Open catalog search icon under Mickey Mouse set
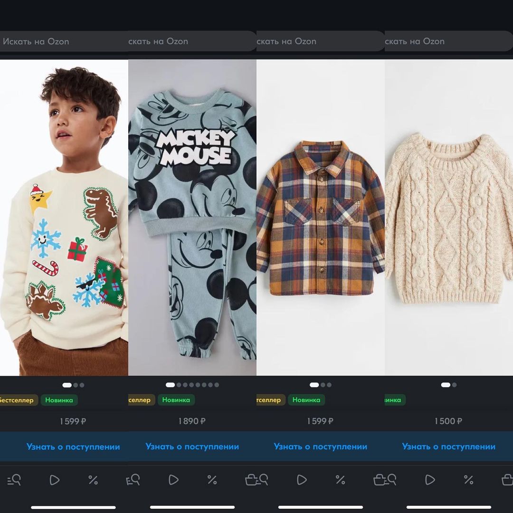 point(133,480)
